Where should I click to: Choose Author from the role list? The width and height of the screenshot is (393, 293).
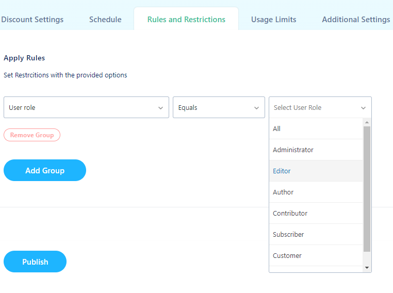click(x=316, y=192)
